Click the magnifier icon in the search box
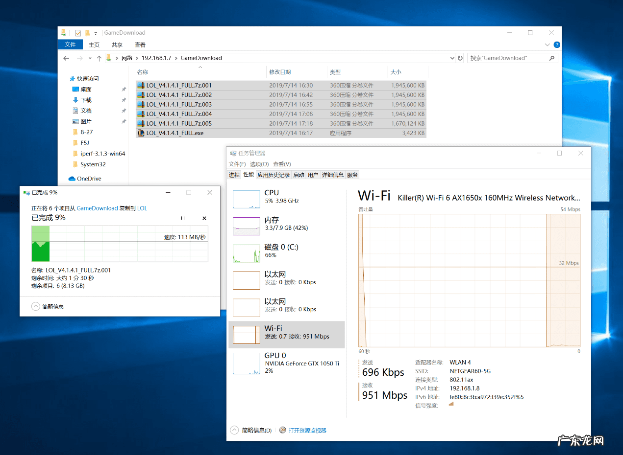623x455 pixels. tap(552, 58)
